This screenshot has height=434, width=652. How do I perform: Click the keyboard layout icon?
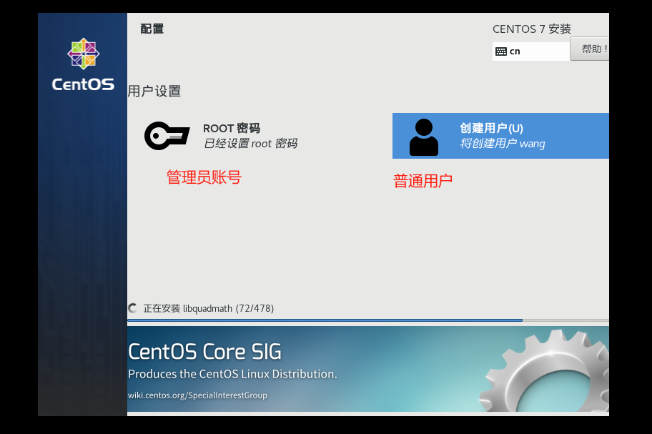pyautogui.click(x=501, y=51)
